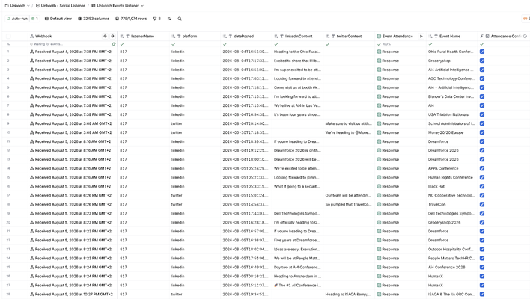Click the row number 20 cell

coord(8,223)
